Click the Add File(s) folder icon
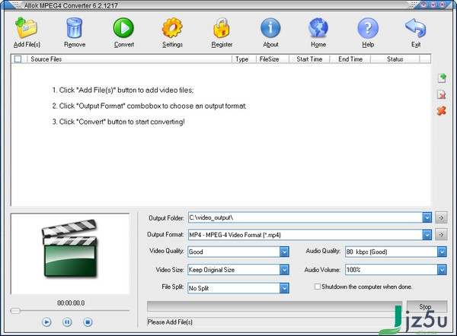Screen dimensions: 457x336 26,28
